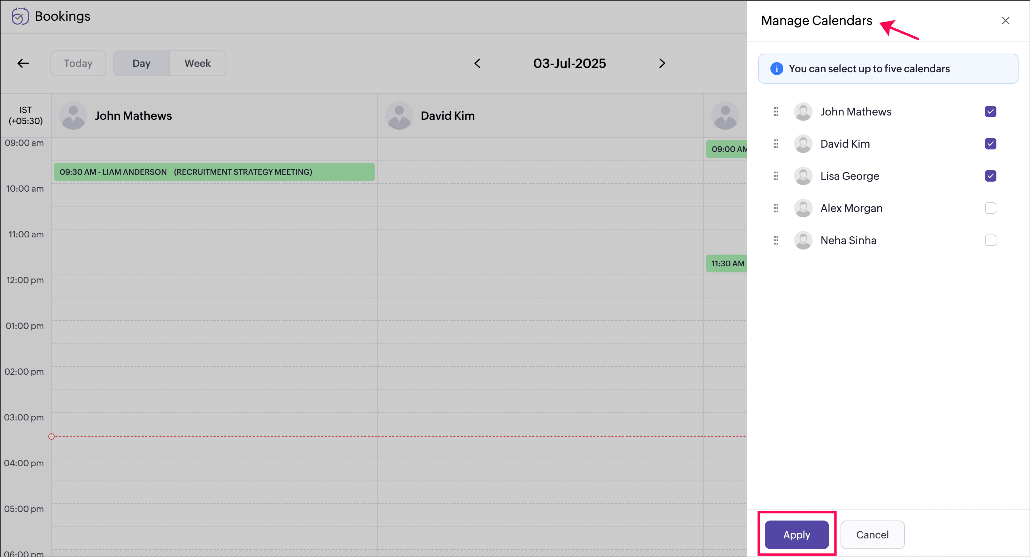
Task: Uncheck the Lisa George calendar checkbox
Action: tap(990, 176)
